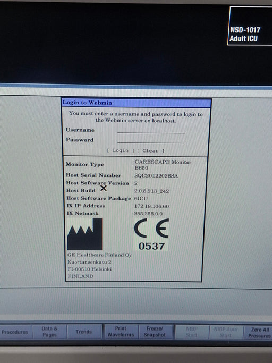Click the software package value 6ICU
The width and height of the screenshot is (272, 363).
click(141, 198)
